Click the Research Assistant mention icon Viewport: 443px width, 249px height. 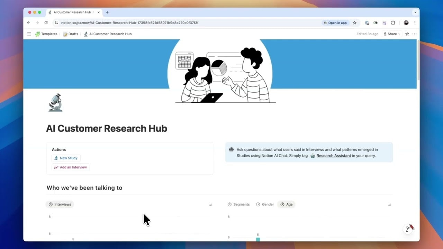click(x=313, y=156)
